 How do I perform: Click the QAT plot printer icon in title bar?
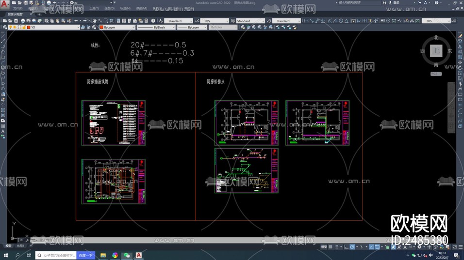pos(49,2)
